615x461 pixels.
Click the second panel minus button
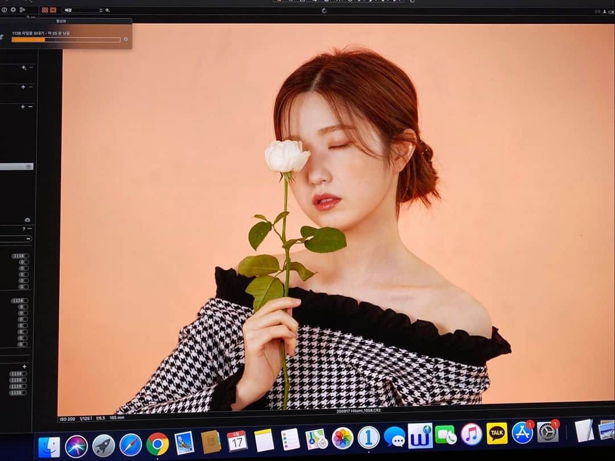[31, 87]
